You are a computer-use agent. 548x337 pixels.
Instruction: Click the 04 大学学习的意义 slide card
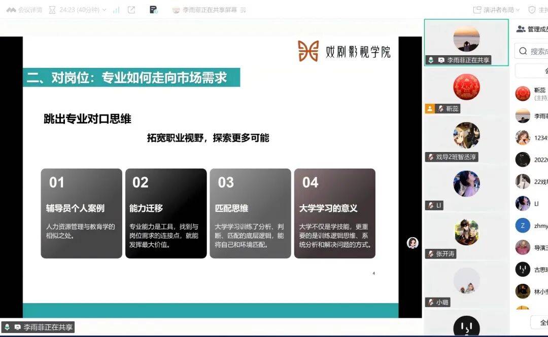tap(335, 213)
